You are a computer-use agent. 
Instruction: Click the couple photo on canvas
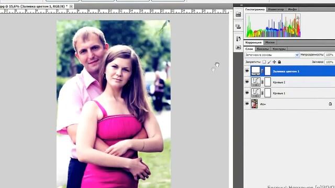[x=114, y=104]
